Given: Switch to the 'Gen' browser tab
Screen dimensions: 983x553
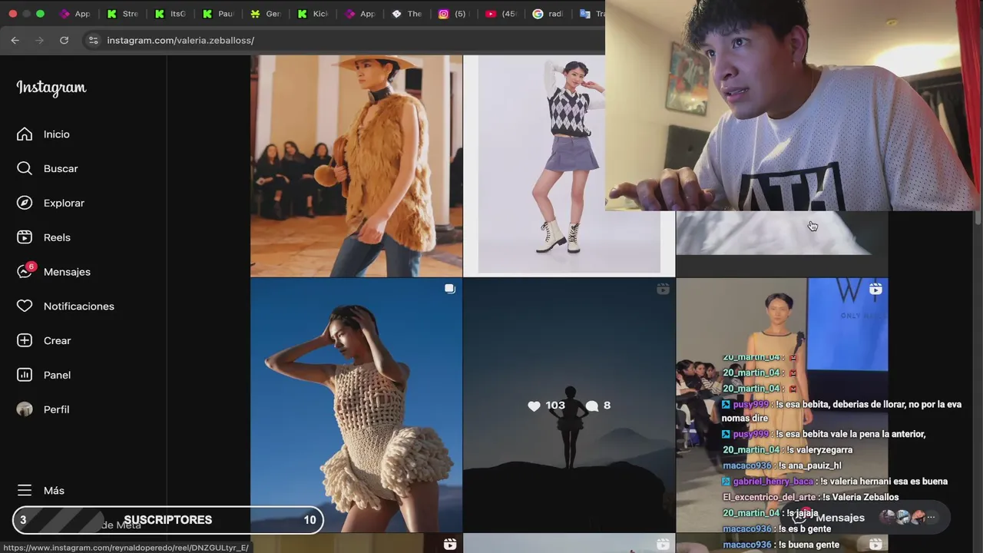Looking at the screenshot, I should (266, 14).
